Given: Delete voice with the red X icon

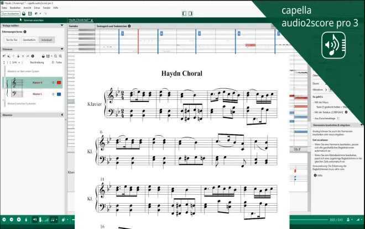Looking at the screenshot, I should click(23, 56).
